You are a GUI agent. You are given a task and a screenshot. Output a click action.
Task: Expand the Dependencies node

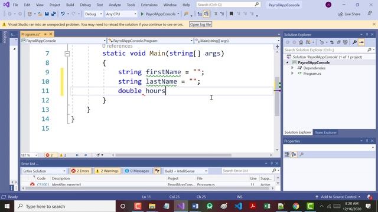tap(292, 68)
